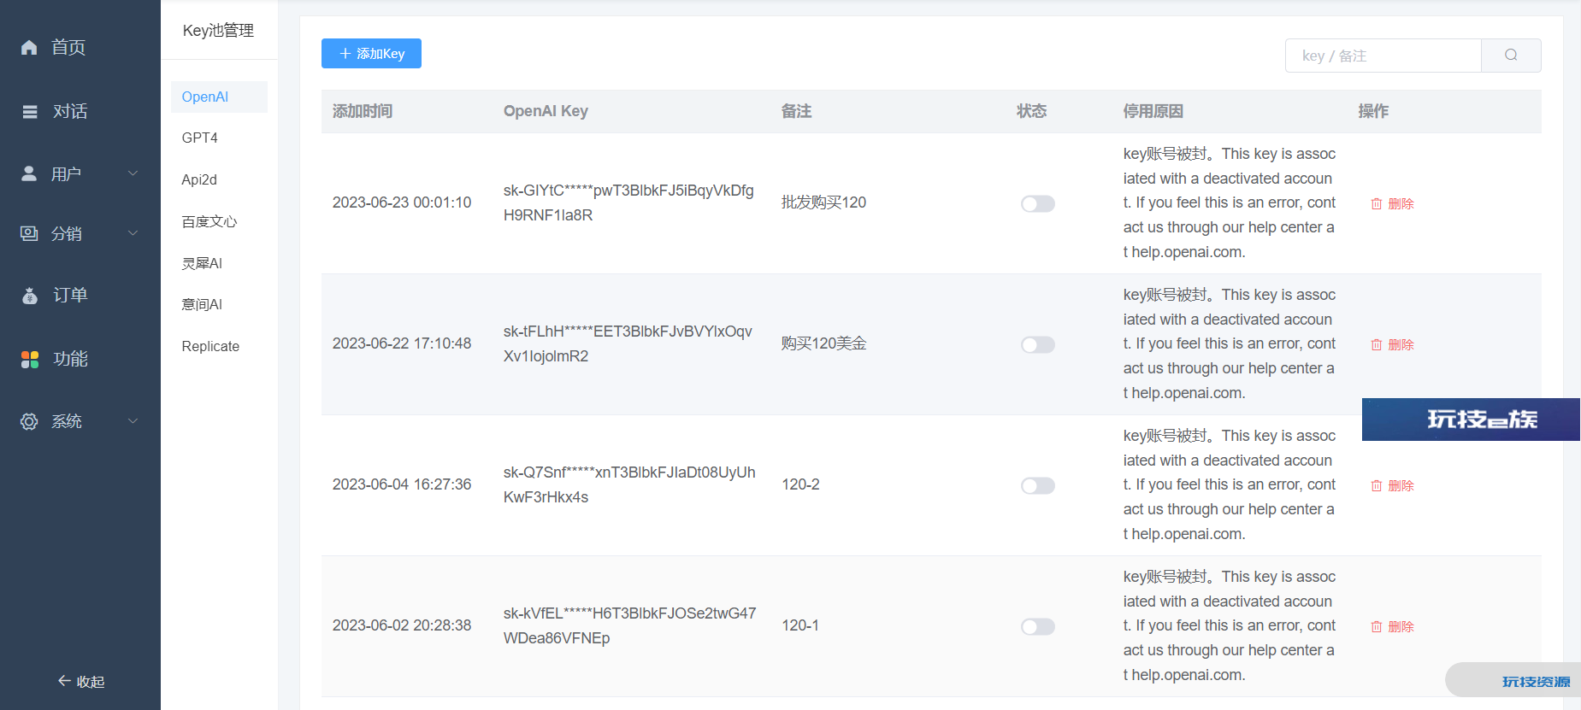The image size is (1581, 710).
Task: Click the 对话 list icon in sidebar
Action: (30, 111)
